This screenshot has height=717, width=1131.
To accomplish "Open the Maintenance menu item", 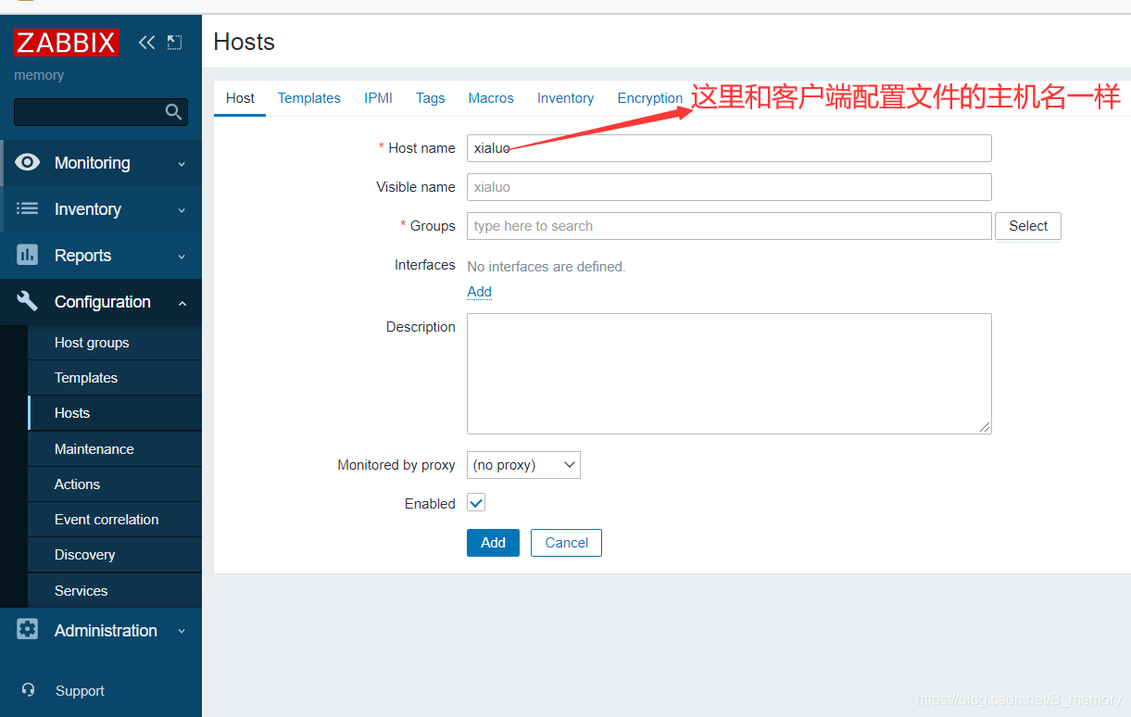I will (115, 449).
